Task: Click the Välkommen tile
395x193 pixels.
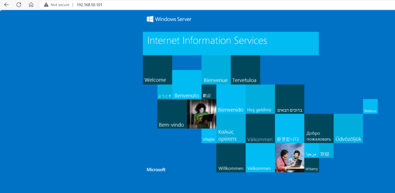Action: pos(260,128)
